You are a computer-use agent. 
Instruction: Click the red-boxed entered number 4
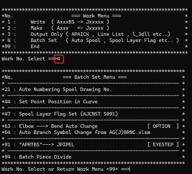59,59
